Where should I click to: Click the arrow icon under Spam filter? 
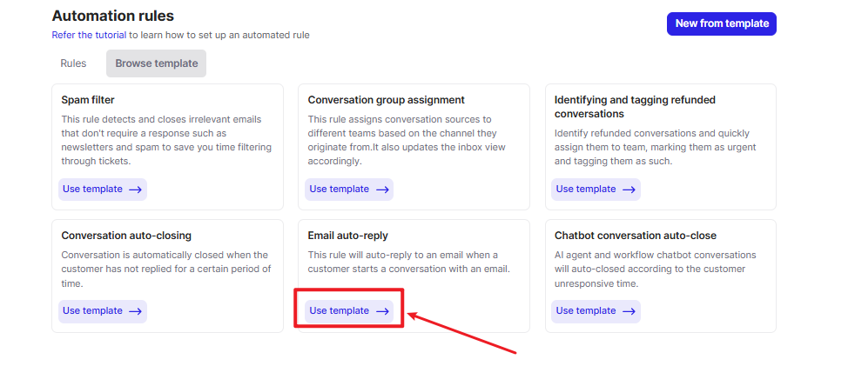tap(135, 190)
